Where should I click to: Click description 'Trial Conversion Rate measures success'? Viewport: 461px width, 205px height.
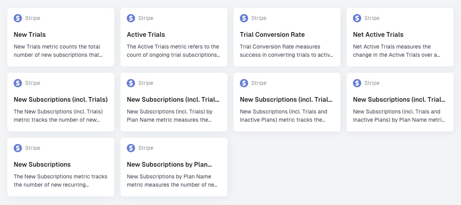pos(286,50)
